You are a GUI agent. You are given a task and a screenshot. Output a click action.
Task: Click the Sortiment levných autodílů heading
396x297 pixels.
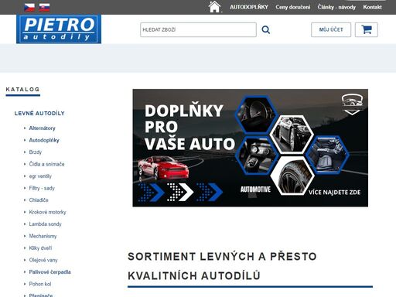click(x=222, y=266)
